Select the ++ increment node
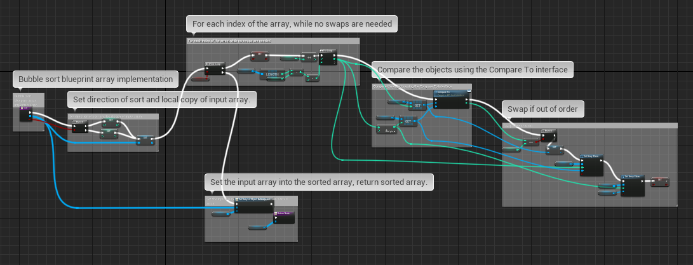This screenshot has width=693, height=265. click(x=309, y=57)
